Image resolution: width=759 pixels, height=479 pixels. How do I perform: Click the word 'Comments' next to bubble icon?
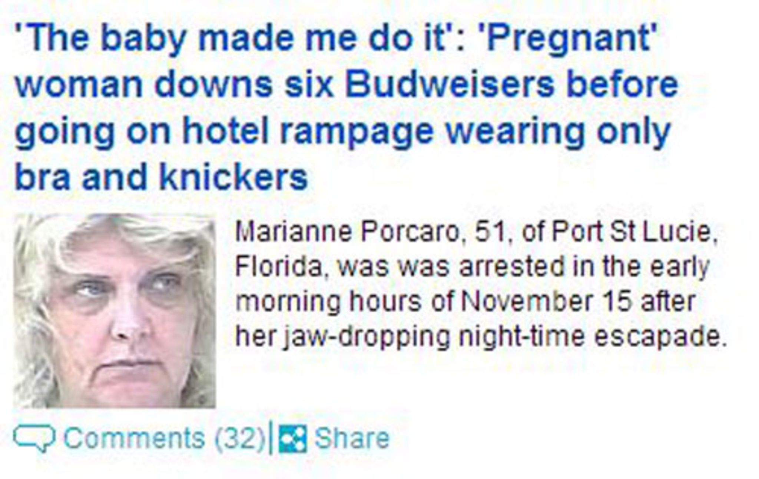pos(134,439)
